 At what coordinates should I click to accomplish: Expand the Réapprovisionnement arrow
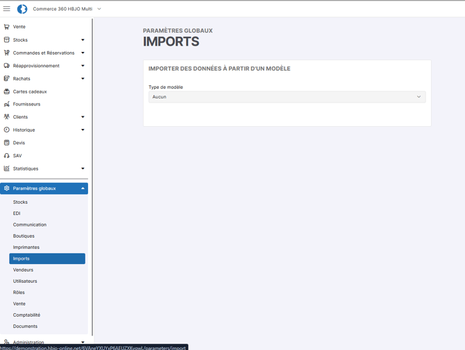tap(83, 66)
